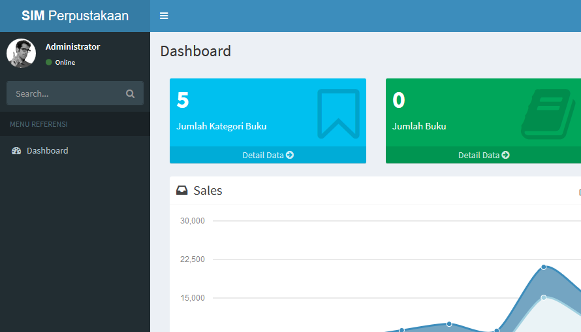Click the Sales chart title
Viewport: 581px width, 332px height.
[x=208, y=190]
